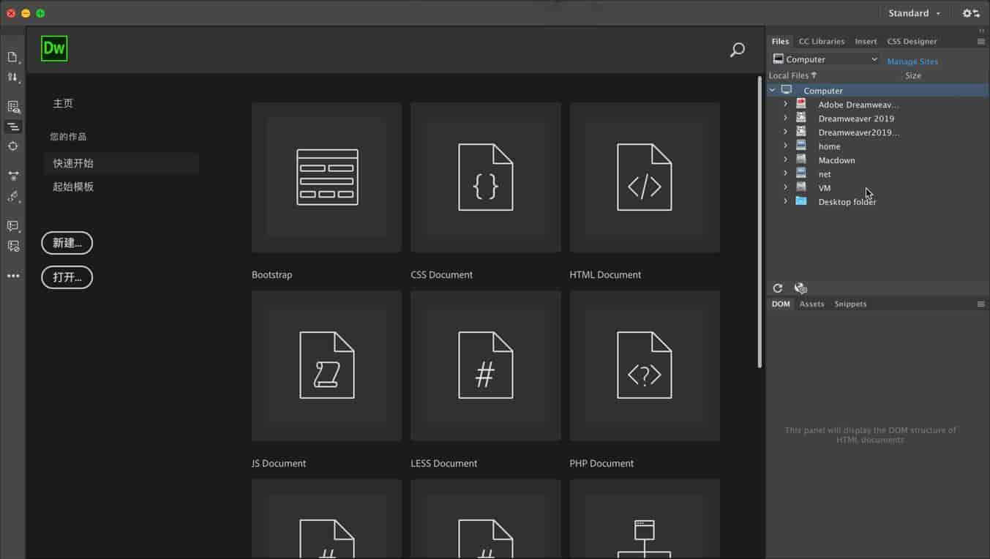Open the Files panel options menu icon

980,42
